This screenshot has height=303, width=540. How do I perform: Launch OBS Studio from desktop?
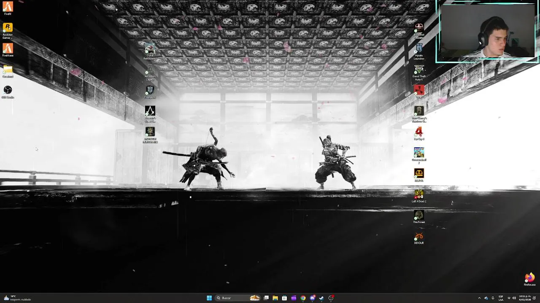[8, 92]
